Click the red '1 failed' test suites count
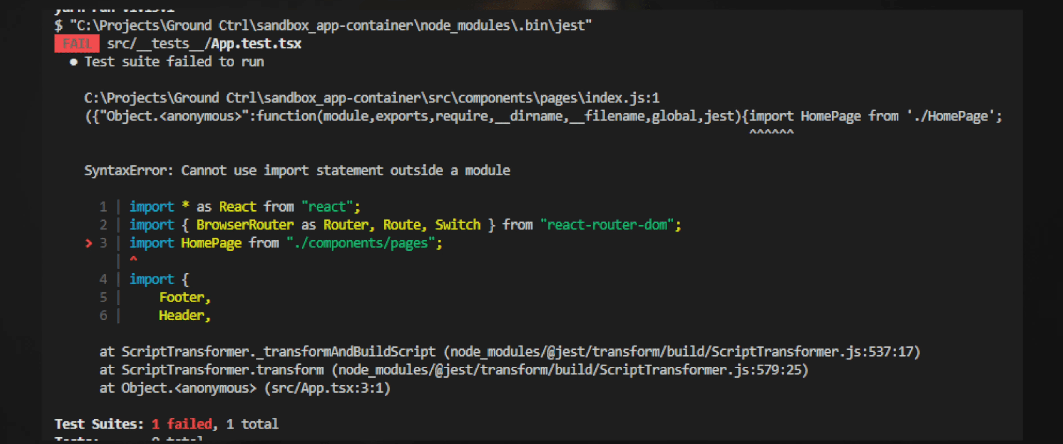Screen dimensions: 1063x444 click(x=182, y=423)
